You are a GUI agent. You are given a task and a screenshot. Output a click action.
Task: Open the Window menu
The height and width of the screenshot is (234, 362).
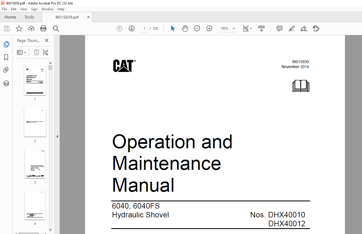[x=47, y=9]
